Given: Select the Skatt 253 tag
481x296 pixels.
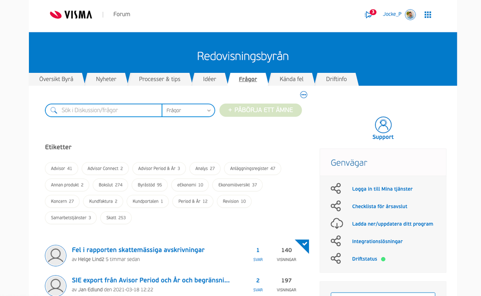Looking at the screenshot, I should pos(116,217).
